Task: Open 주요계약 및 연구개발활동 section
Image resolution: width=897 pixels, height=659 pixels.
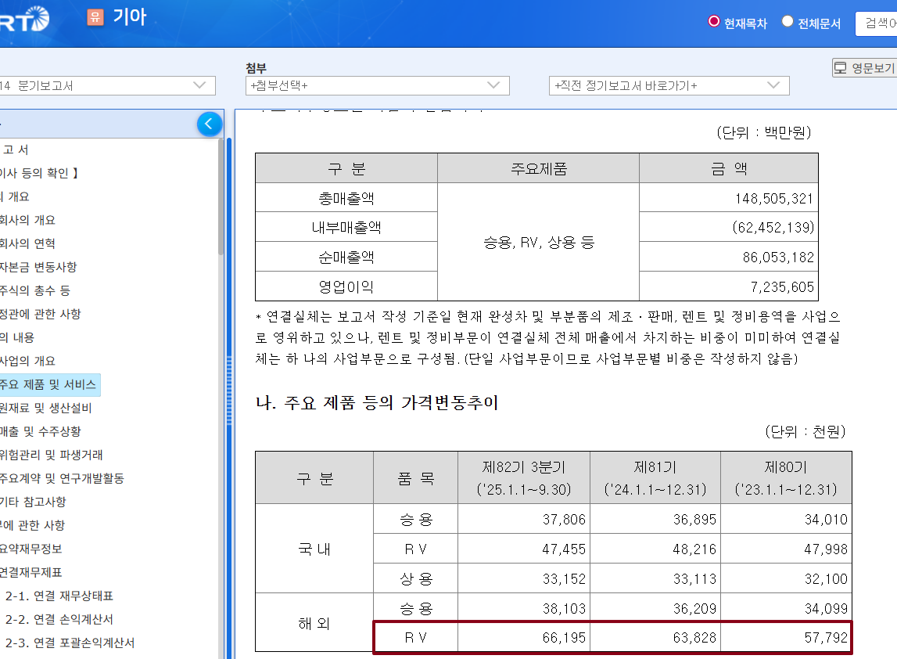Action: (62, 478)
